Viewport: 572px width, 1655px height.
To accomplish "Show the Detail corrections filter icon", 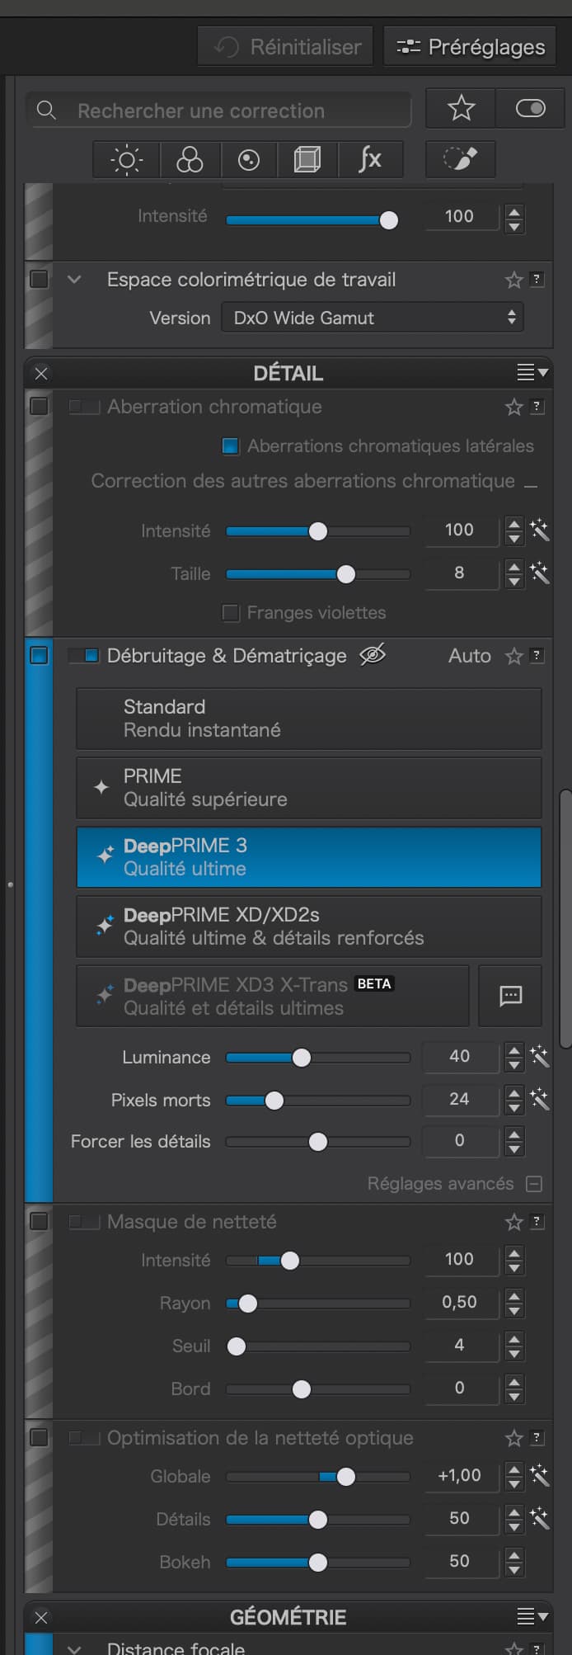I will (x=249, y=159).
